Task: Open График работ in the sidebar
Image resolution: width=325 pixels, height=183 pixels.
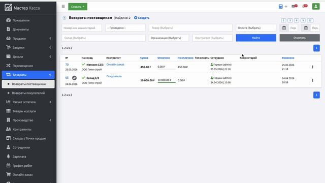Action: (28, 166)
